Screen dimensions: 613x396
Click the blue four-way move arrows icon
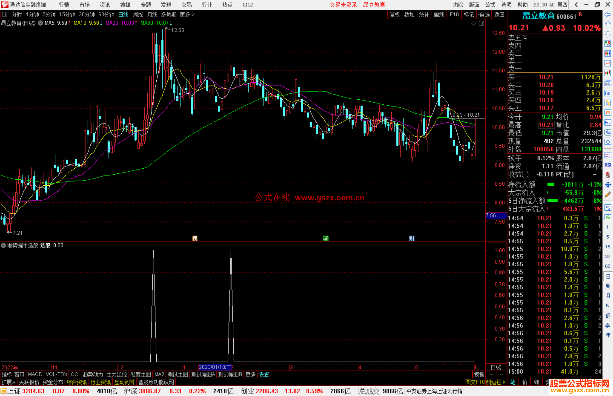point(608,185)
